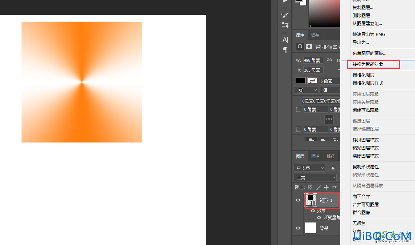Viewport: 415px width, 245px height.
Task: Switch to the 图层 tab
Action: coord(300,156)
